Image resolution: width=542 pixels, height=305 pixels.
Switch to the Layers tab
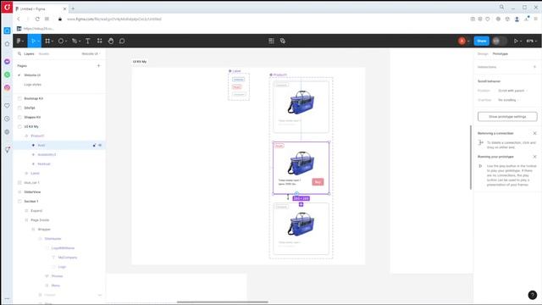pos(29,53)
